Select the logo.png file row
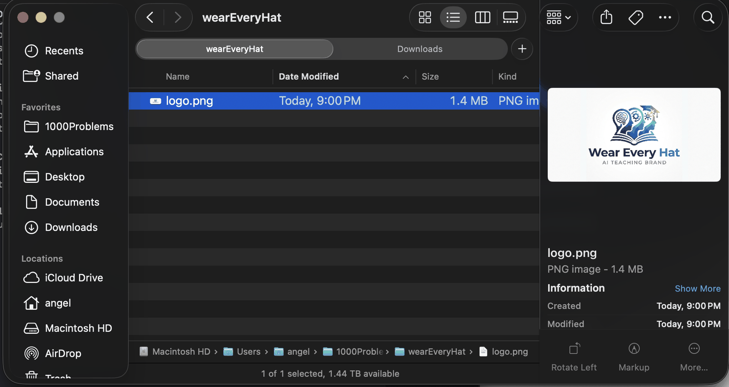The height and width of the screenshot is (387, 729). tap(334, 101)
